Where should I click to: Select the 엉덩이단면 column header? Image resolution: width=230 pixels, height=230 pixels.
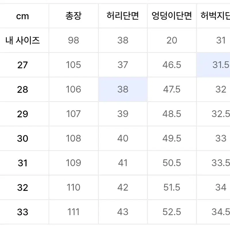pyautogui.click(x=172, y=16)
